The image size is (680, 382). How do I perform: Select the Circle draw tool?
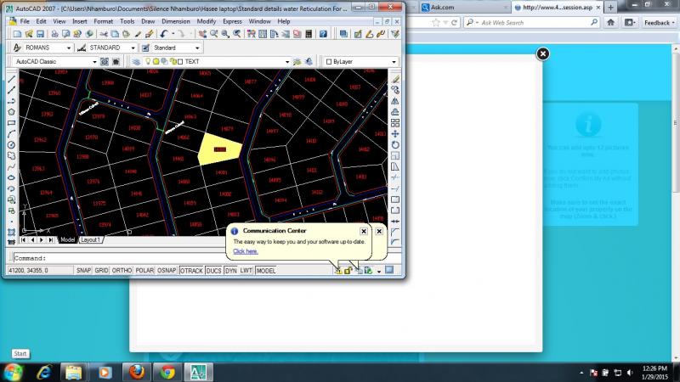click(11, 145)
